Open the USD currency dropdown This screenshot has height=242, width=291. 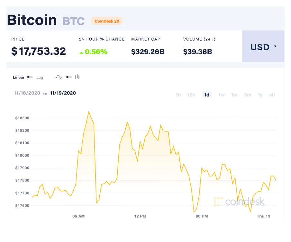click(x=263, y=46)
